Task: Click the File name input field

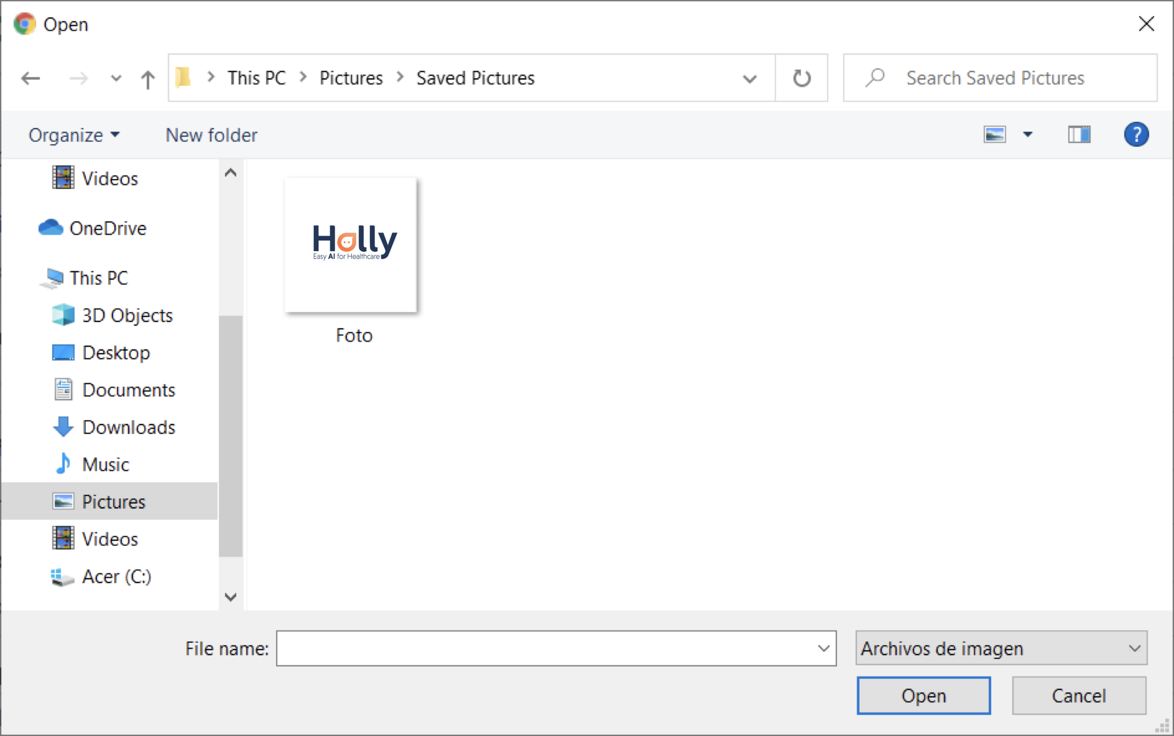Action: (x=556, y=648)
